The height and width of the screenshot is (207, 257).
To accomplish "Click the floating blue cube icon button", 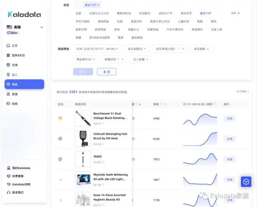I will (x=246, y=182).
